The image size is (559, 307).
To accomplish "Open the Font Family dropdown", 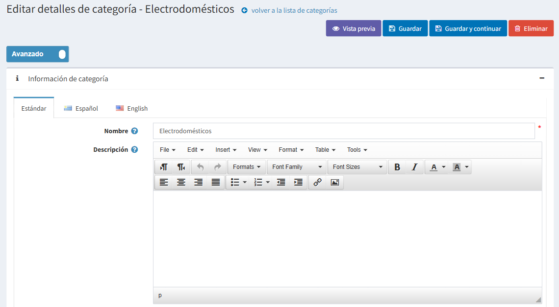I will [297, 167].
